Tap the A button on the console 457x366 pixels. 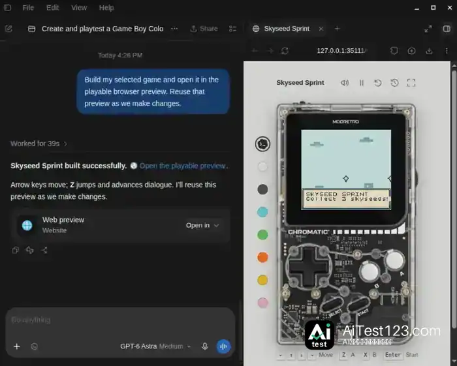(x=394, y=260)
